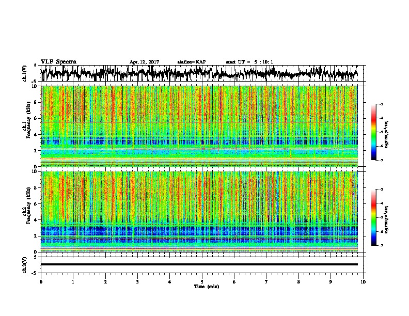Click time axis tick label "8"
This screenshot has height=316, width=409.
tap(298, 282)
